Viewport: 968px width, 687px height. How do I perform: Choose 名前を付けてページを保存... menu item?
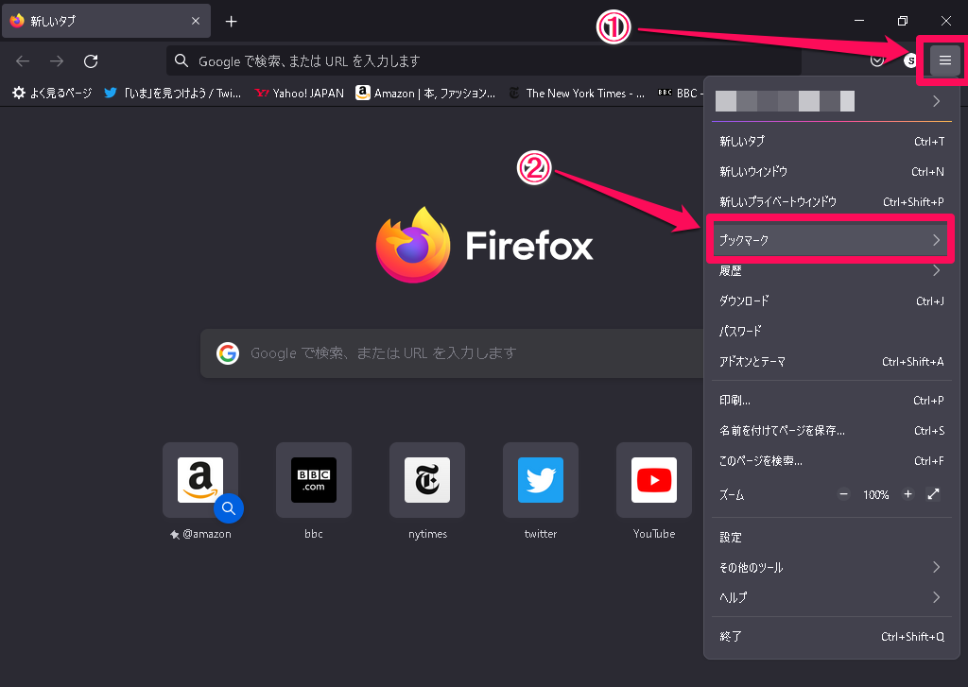[x=832, y=430]
